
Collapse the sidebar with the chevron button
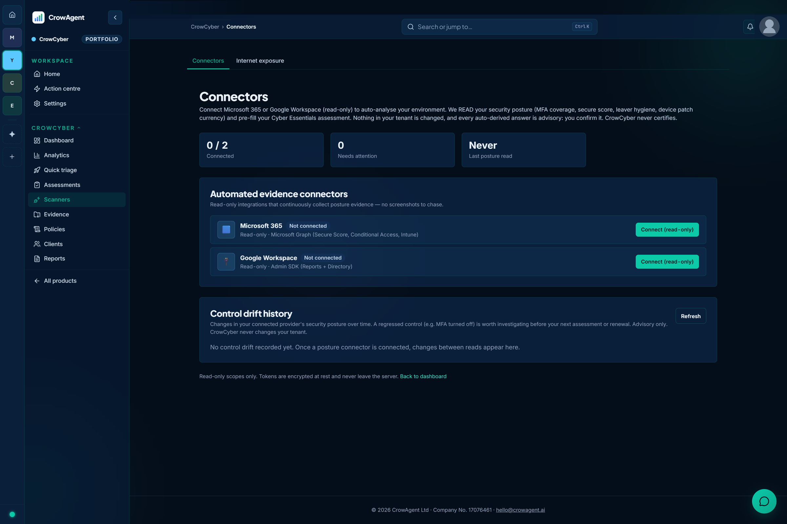pyautogui.click(x=115, y=17)
